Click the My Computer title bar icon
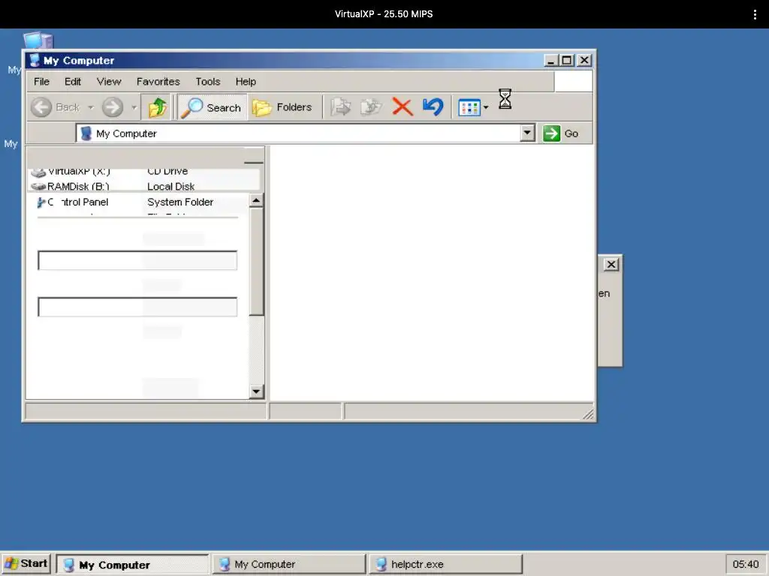Image resolution: width=769 pixels, height=576 pixels. [x=35, y=60]
